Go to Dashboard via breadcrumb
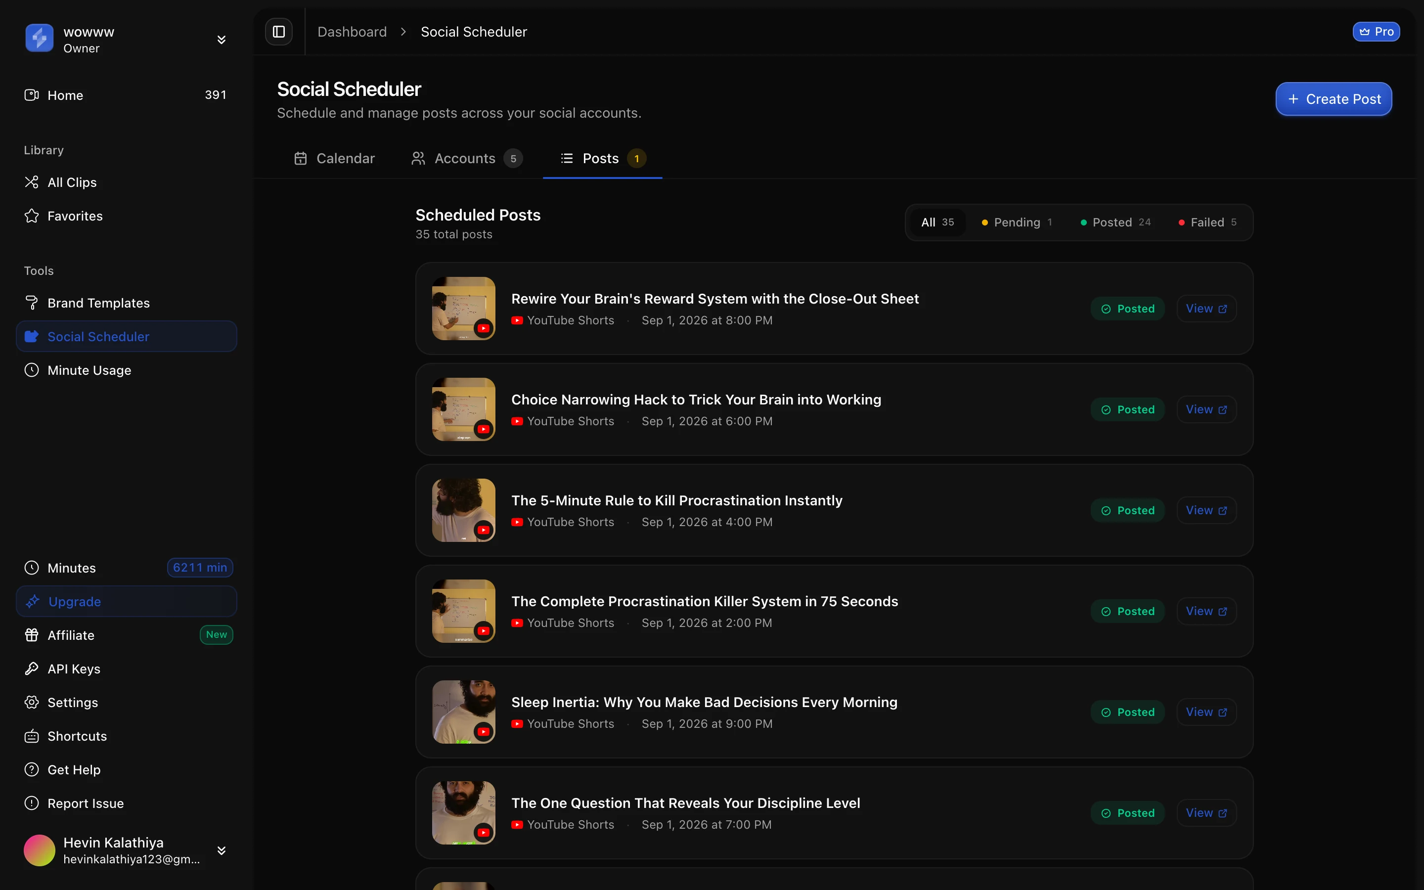 pyautogui.click(x=352, y=32)
